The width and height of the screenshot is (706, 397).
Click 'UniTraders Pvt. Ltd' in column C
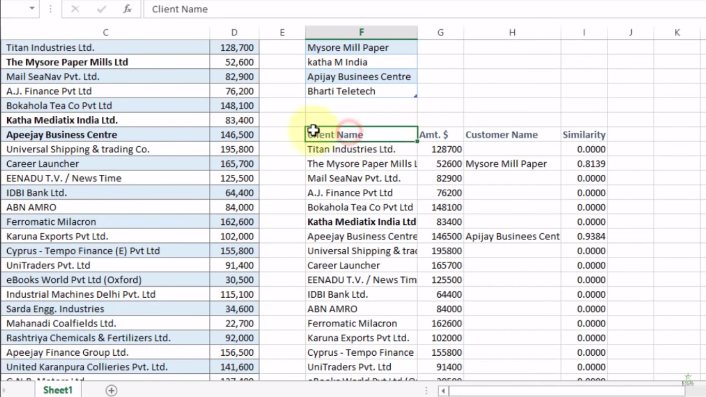coord(105,265)
